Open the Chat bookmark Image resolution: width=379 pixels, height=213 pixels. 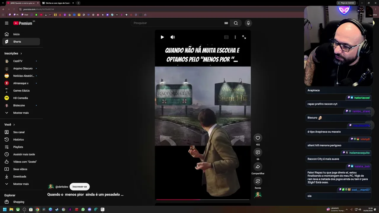(x=24, y=14)
